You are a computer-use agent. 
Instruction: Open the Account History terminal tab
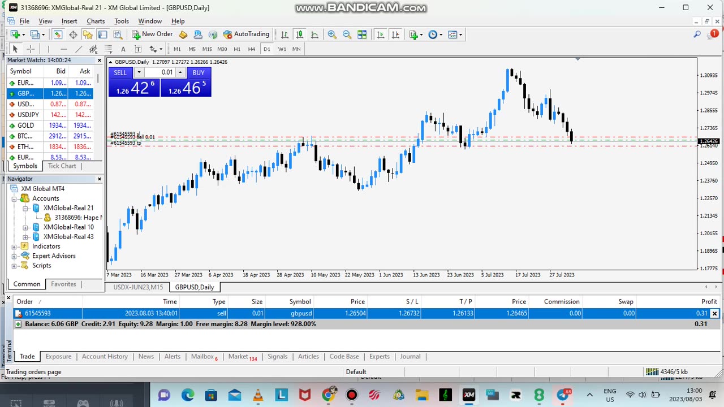pos(105,357)
